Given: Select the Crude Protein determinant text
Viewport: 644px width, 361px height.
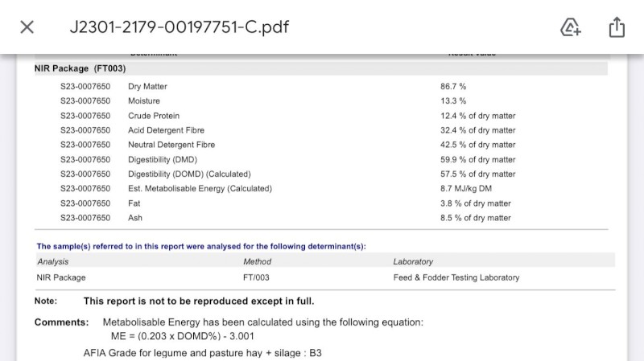Looking at the screenshot, I should tap(154, 116).
